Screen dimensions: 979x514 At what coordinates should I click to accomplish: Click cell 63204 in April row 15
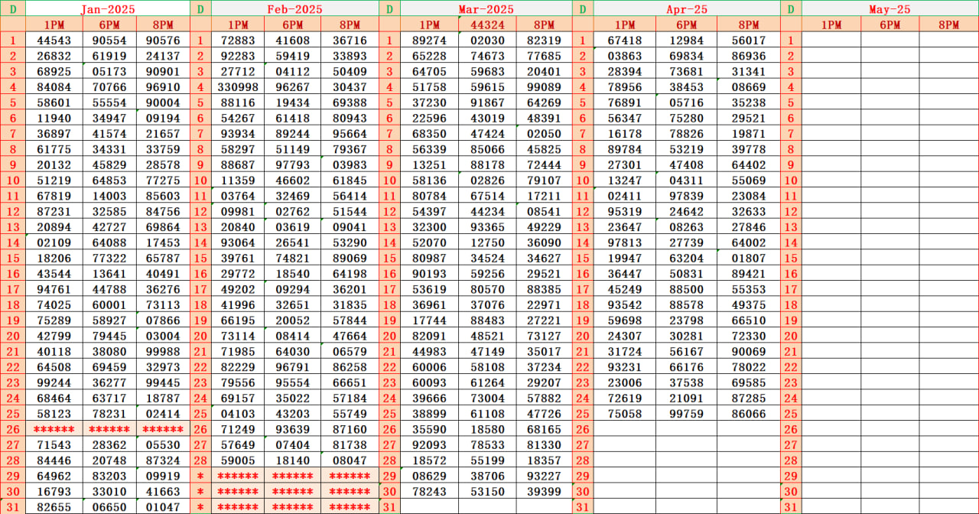point(686,258)
